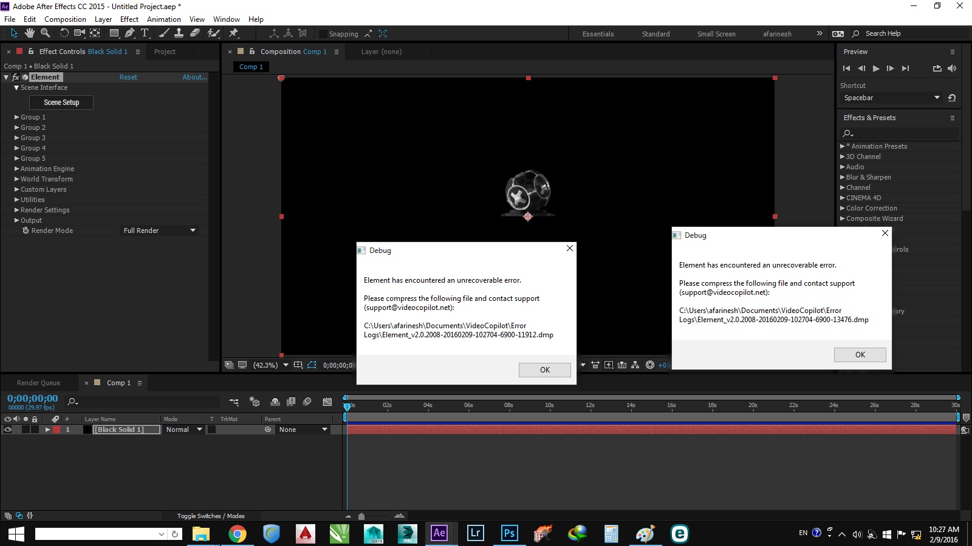Toggle Motion Blur switch in timeline
972x546 pixels.
pyautogui.click(x=307, y=402)
